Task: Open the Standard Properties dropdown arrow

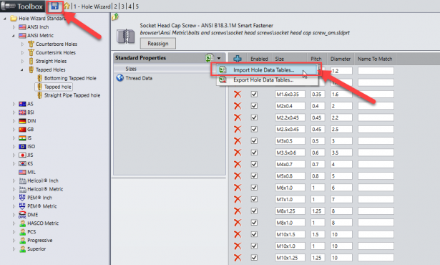Action: [x=219, y=58]
